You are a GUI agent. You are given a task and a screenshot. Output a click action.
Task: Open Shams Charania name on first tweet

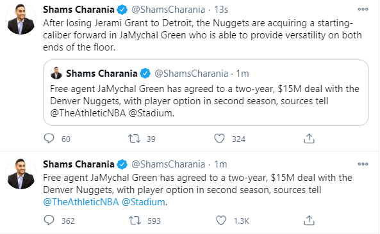(79, 10)
